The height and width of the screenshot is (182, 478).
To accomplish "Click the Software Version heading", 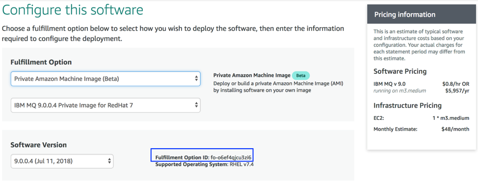I will click(38, 145).
